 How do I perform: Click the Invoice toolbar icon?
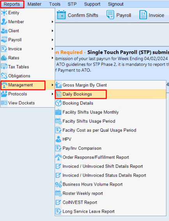click(143, 15)
